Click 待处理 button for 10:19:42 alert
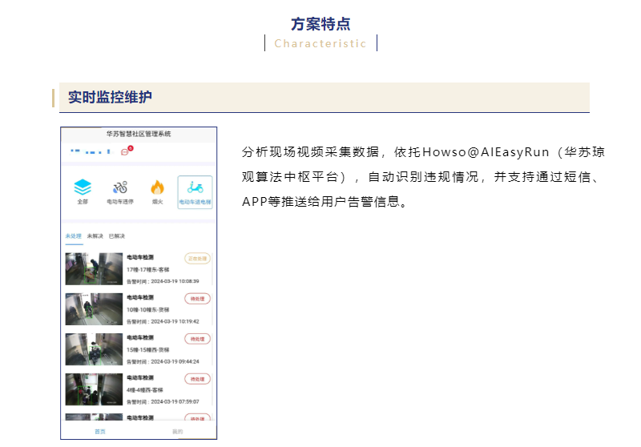 click(197, 299)
